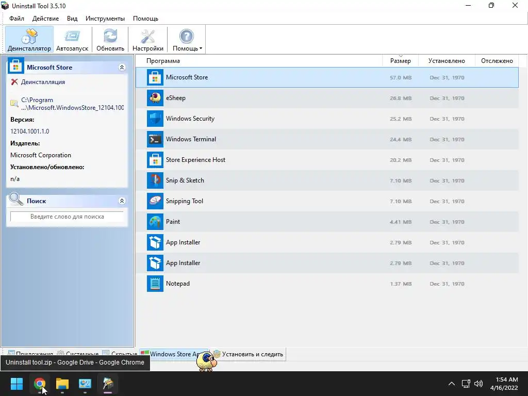Sort by Размер column header
528x396 pixels.
coord(400,61)
